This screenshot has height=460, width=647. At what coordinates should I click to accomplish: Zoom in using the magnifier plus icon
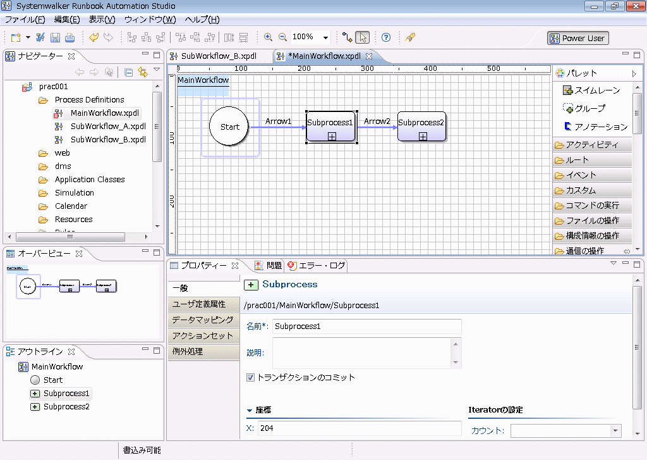click(x=268, y=37)
